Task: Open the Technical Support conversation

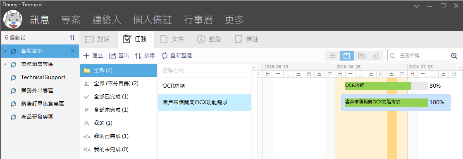Action: click(x=40, y=77)
